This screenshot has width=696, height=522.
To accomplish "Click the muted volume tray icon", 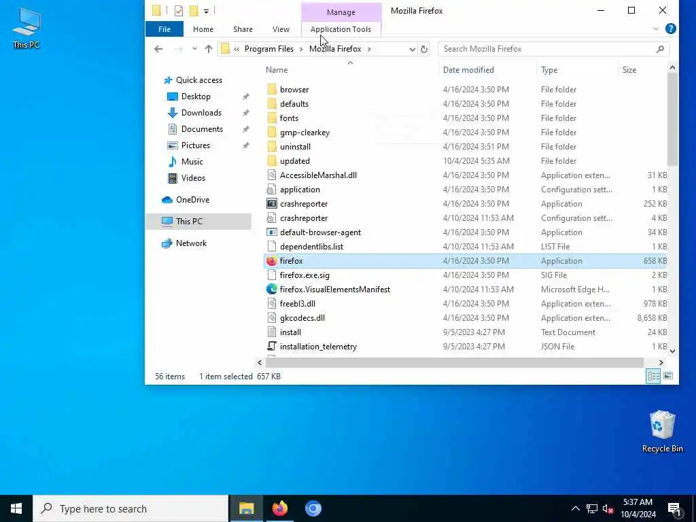I will pos(608,508).
